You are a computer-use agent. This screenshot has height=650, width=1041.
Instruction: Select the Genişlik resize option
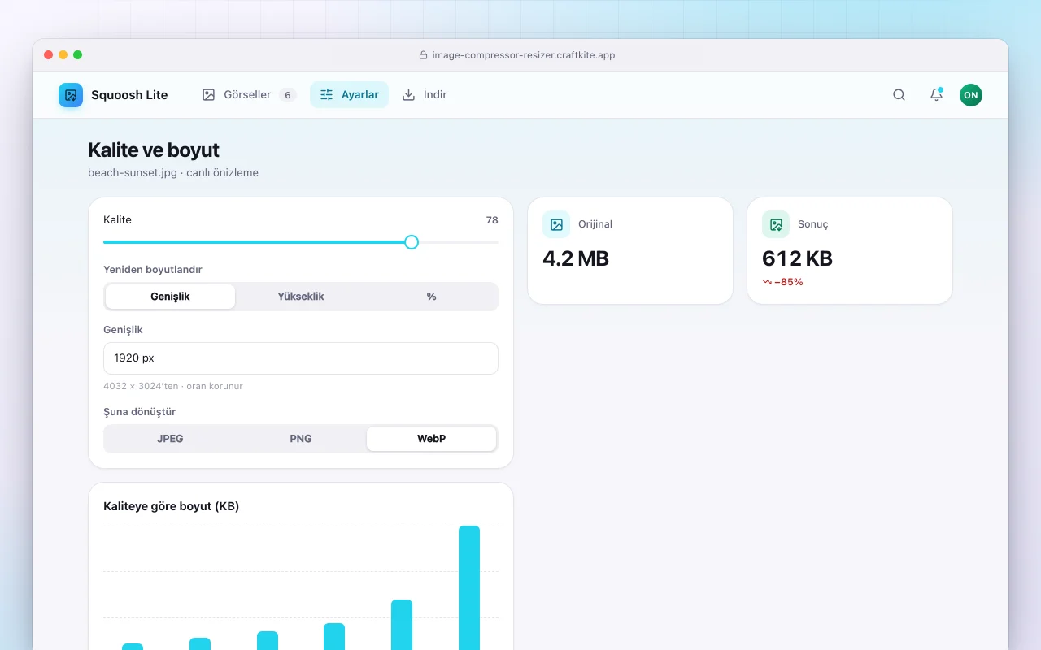coord(170,297)
